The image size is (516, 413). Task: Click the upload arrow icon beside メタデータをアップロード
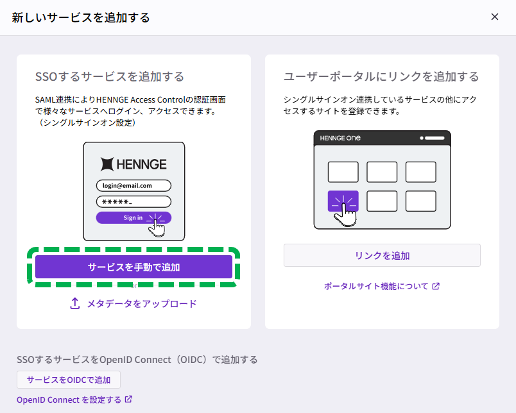pyautogui.click(x=75, y=303)
